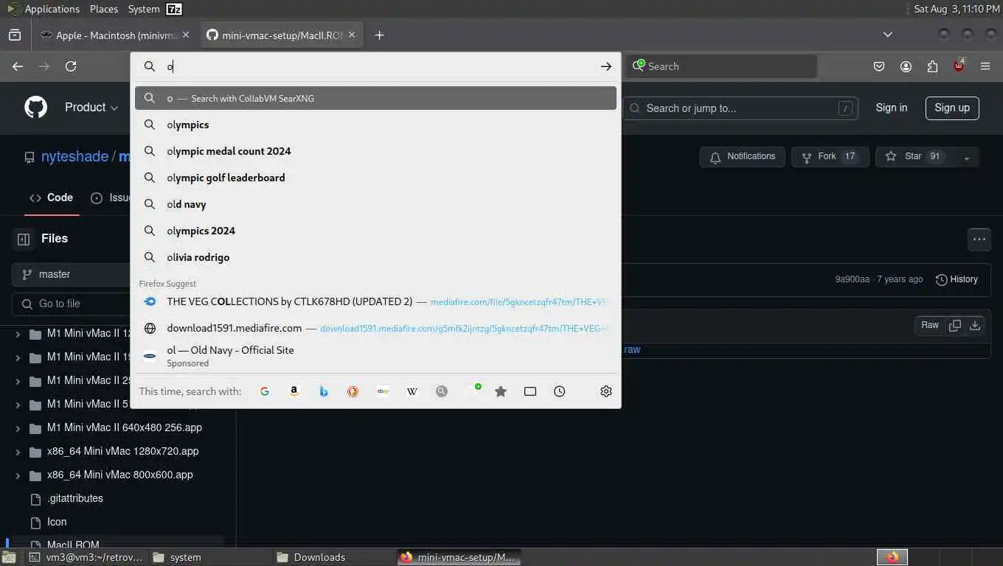The width and height of the screenshot is (1003, 566).
Task: Click GitHub 'Search or jump to' field
Action: 740,108
